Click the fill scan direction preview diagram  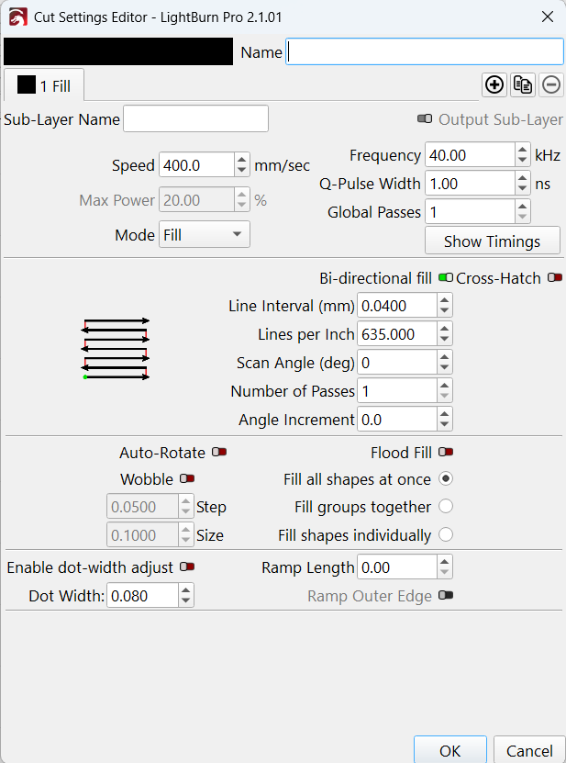pyautogui.click(x=116, y=348)
